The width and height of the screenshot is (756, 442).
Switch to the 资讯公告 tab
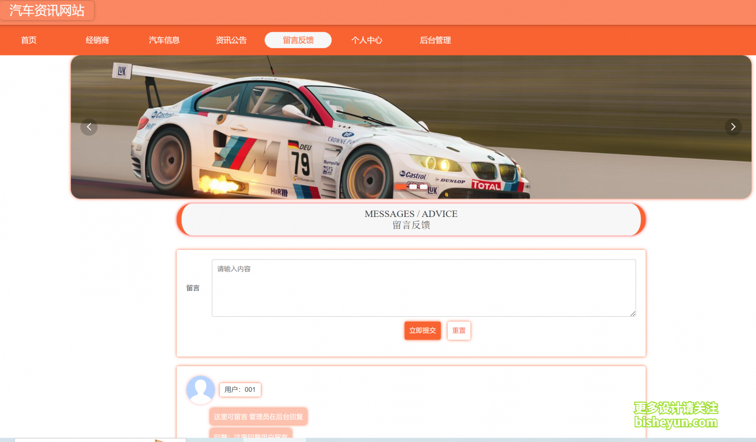click(231, 40)
